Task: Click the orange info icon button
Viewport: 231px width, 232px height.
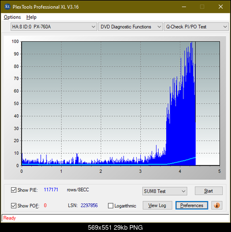Action: tap(217, 206)
